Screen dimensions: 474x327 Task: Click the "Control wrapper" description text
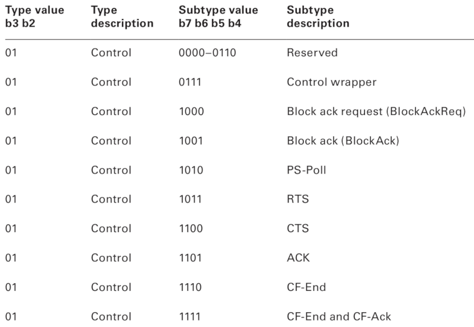pos(331,82)
